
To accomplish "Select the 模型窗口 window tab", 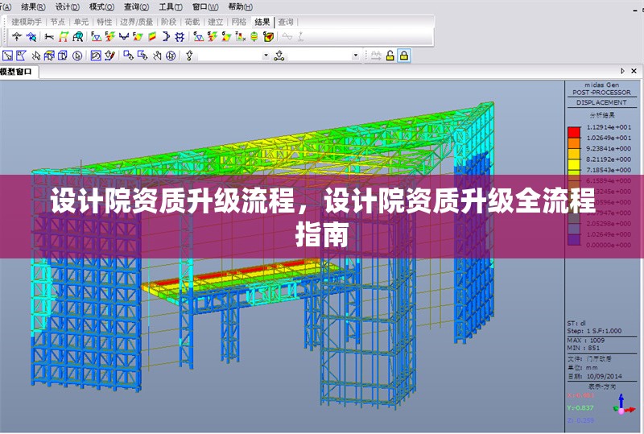I will 16,72.
